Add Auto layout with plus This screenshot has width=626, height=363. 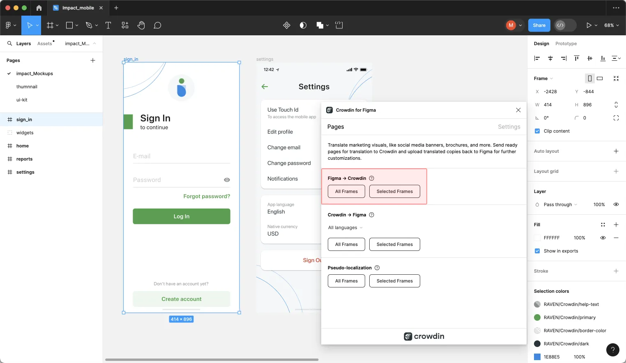616,151
